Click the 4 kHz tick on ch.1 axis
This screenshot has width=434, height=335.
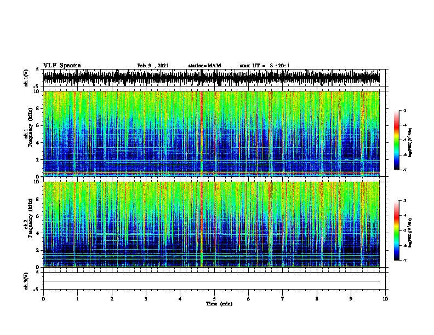pos(38,143)
